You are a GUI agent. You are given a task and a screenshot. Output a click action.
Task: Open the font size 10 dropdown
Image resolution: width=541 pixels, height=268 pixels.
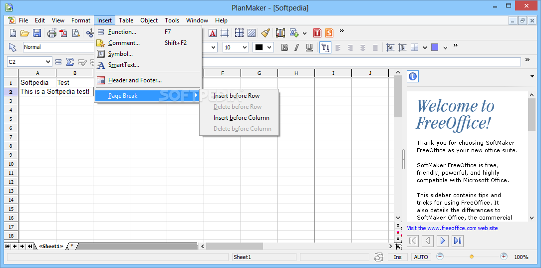coord(245,47)
